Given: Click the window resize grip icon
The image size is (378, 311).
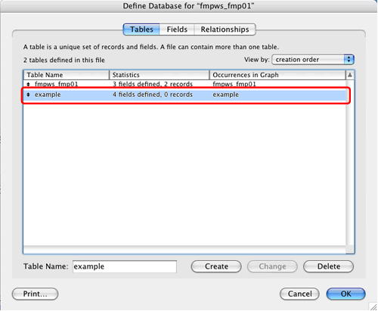Looking at the screenshot, I should [x=373, y=306].
